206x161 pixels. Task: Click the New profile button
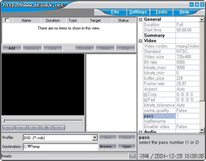[x=108, y=137]
